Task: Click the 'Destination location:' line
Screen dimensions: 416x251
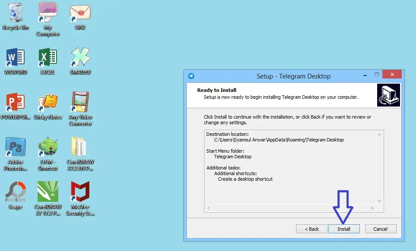Action: click(x=227, y=134)
